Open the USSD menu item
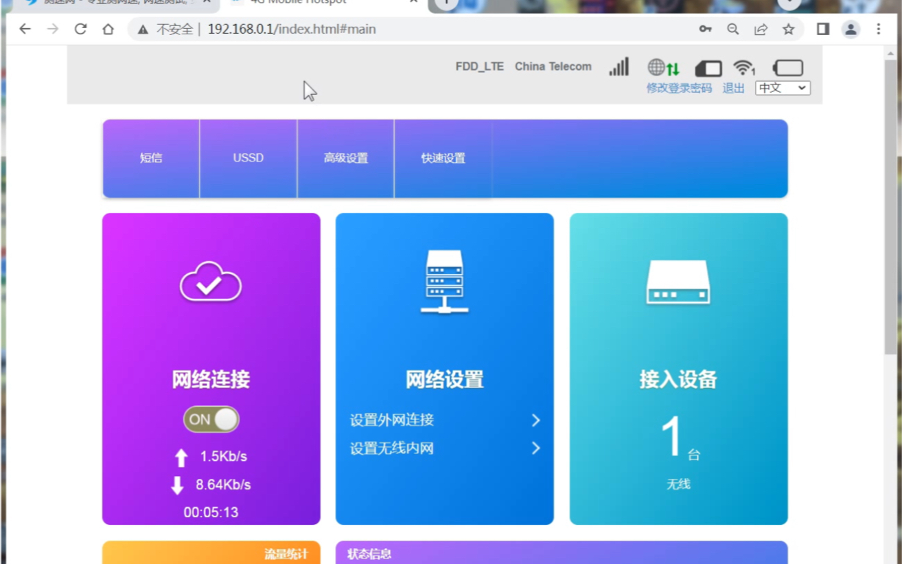The height and width of the screenshot is (564, 902). (x=248, y=158)
